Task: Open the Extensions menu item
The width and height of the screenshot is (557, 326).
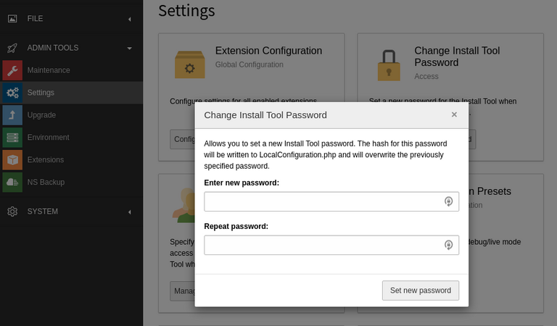Action: point(46,160)
